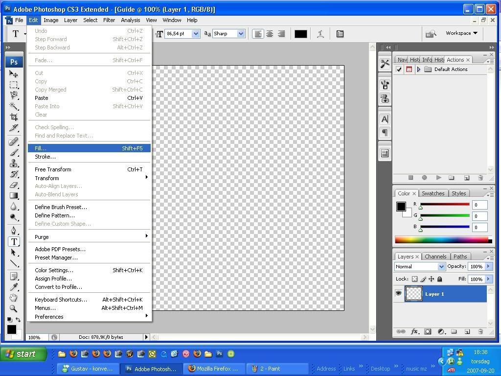Switch to the Swatches tab

pyautogui.click(x=433, y=193)
